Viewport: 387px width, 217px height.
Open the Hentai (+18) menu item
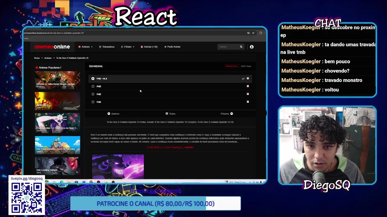pos(149,47)
